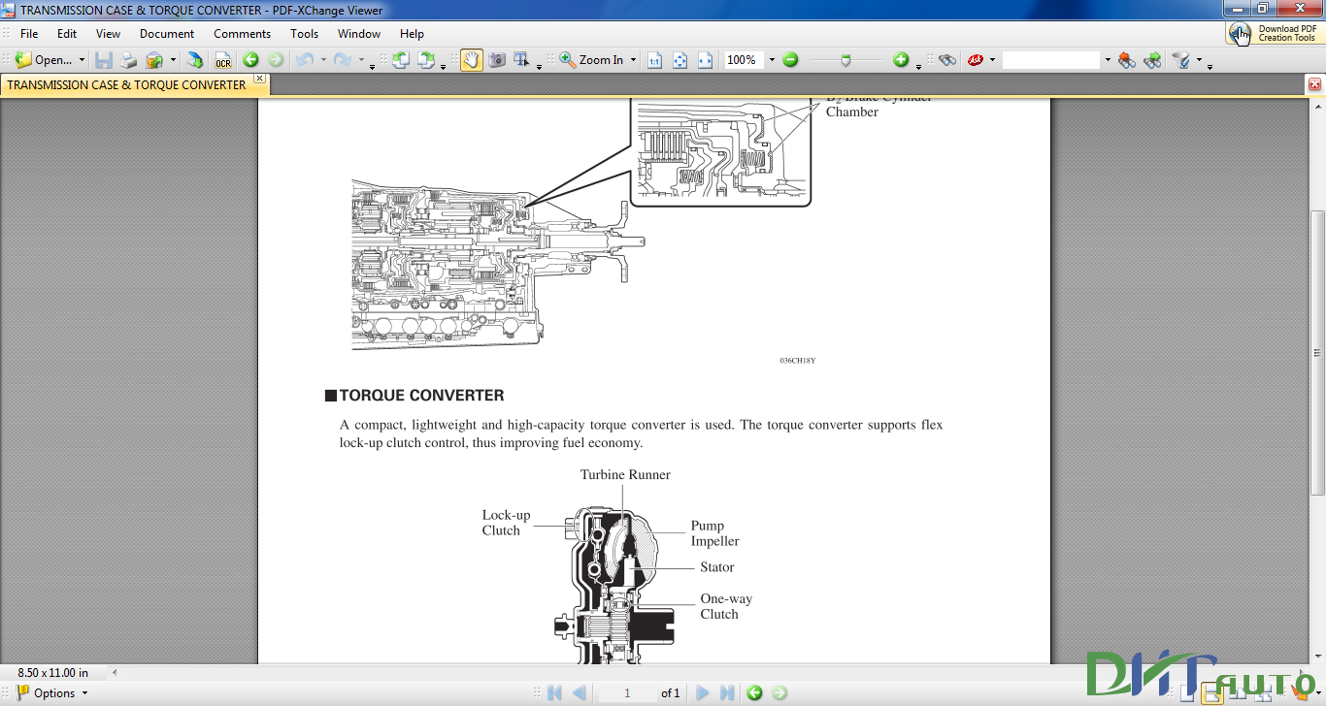Find the next search result
The image size is (1326, 706).
tap(1152, 60)
